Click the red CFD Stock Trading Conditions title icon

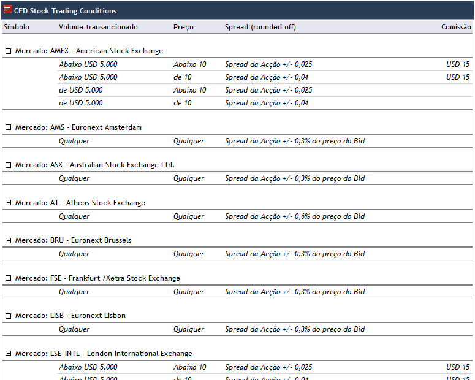point(7,10)
